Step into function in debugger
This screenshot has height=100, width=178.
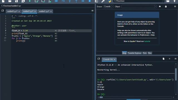pos(70,1)
